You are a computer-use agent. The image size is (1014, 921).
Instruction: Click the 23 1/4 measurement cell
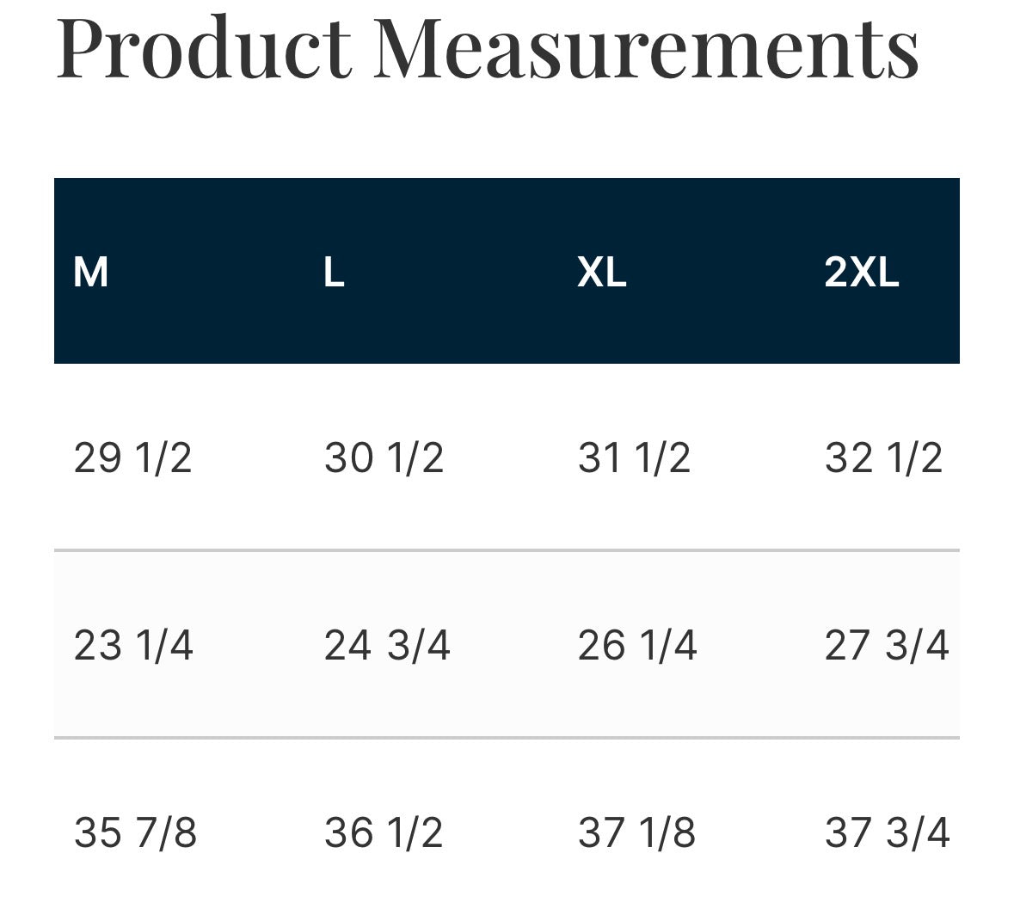pos(133,646)
